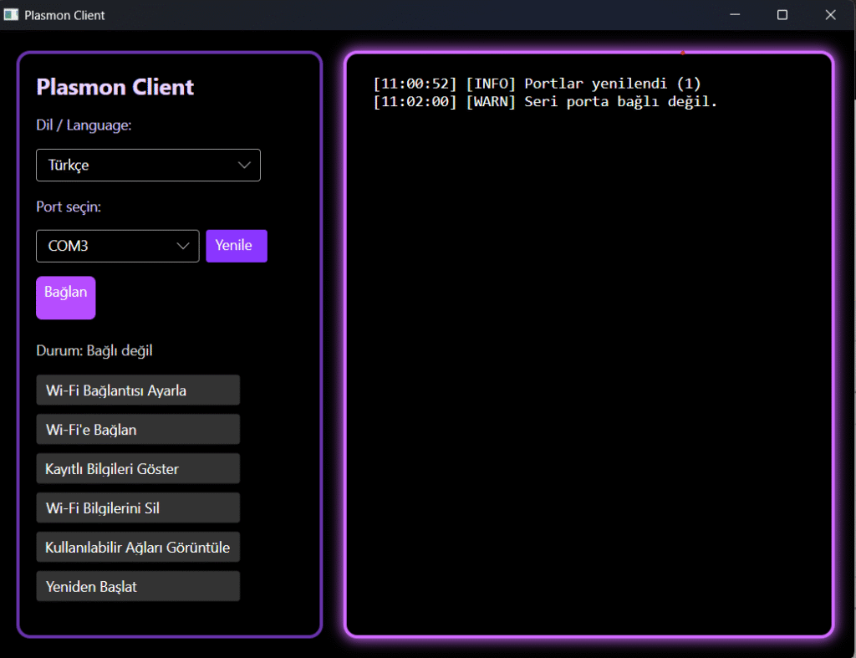This screenshot has height=658, width=856.
Task: Choose Kullanılabilir Ağları Görüntüle
Action: click(x=138, y=548)
